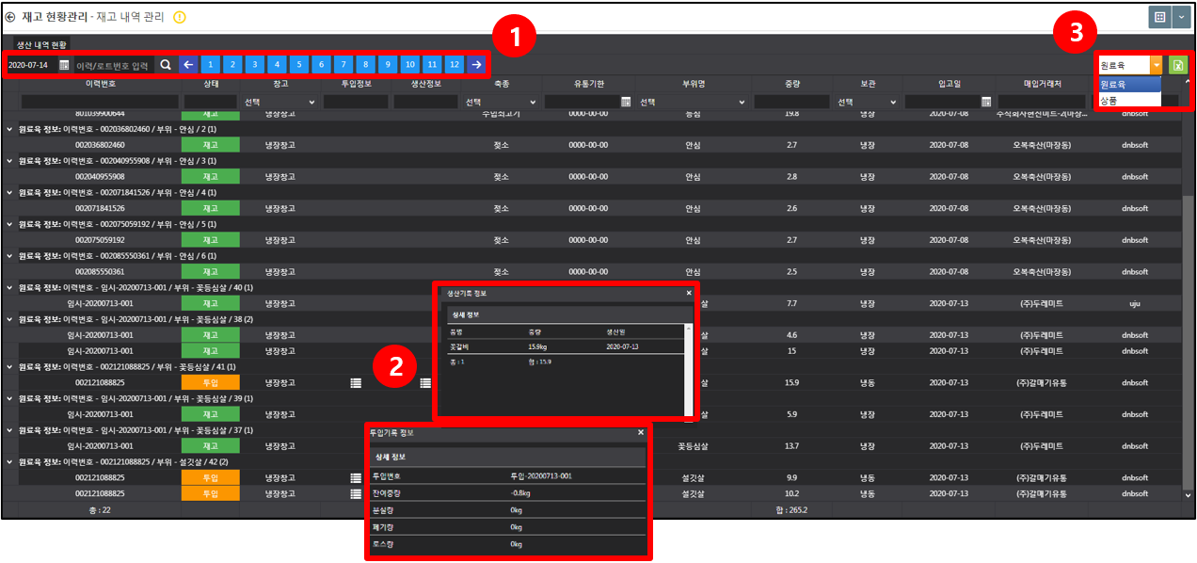Close the 생산기록 정보 popup

pyautogui.click(x=689, y=293)
